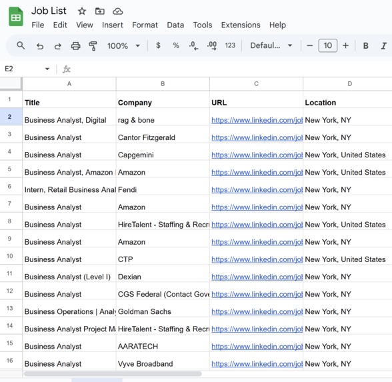Decrease font size with minus button
The width and height of the screenshot is (392, 382).
309,45
